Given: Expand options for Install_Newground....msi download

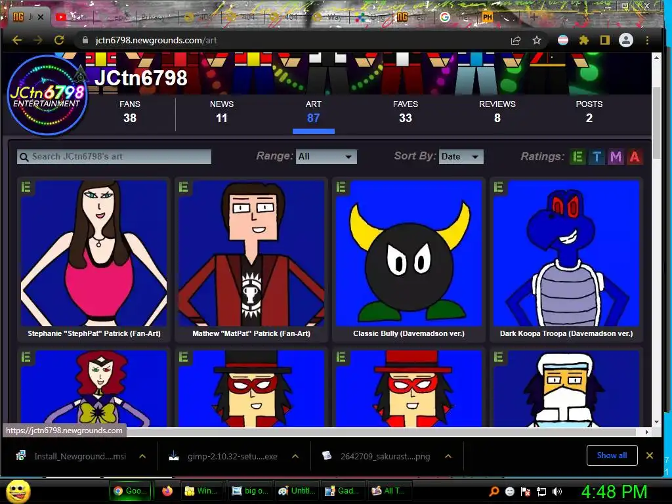Looking at the screenshot, I should click(x=142, y=457).
